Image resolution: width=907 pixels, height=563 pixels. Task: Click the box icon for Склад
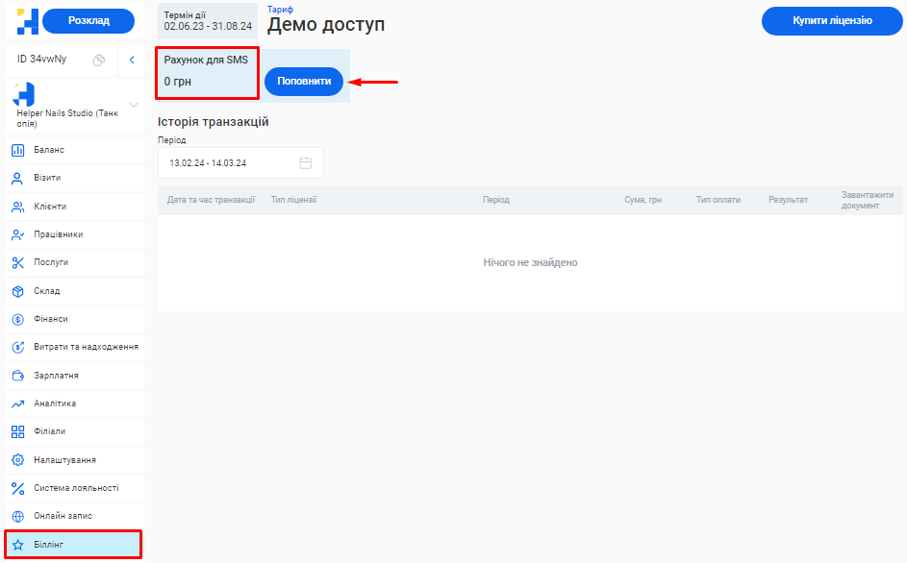click(16, 290)
